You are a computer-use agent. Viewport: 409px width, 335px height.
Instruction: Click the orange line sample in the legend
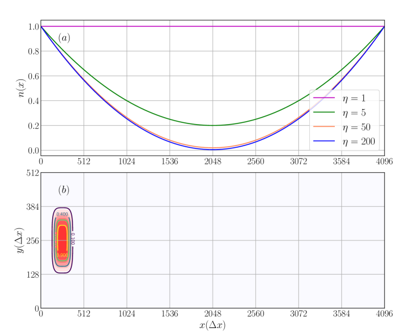[x=324, y=126]
